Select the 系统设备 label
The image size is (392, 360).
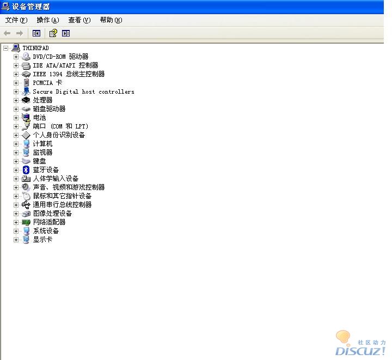[x=46, y=231]
